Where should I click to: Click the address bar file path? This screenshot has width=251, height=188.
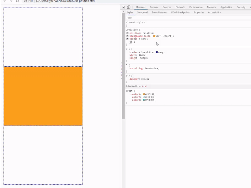(x=66, y=1)
